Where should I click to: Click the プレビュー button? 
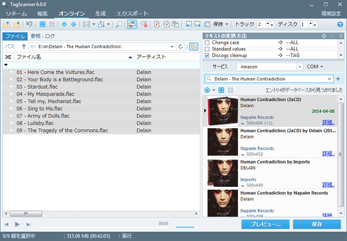pyautogui.click(x=265, y=224)
